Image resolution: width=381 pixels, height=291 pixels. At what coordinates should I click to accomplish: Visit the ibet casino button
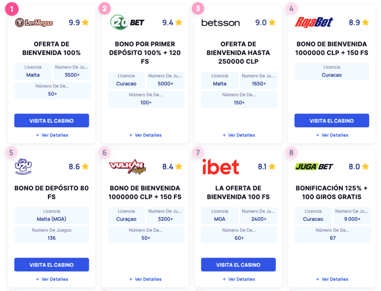click(238, 265)
